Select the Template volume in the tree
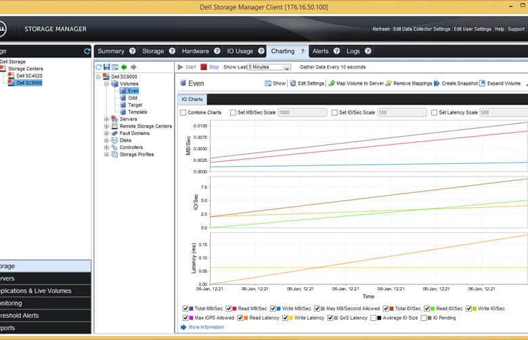This screenshot has width=528, height=340. pyautogui.click(x=137, y=112)
